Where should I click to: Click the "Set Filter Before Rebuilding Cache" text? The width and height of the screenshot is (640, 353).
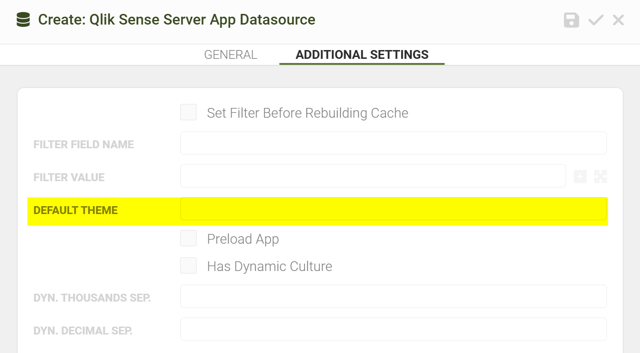point(307,113)
